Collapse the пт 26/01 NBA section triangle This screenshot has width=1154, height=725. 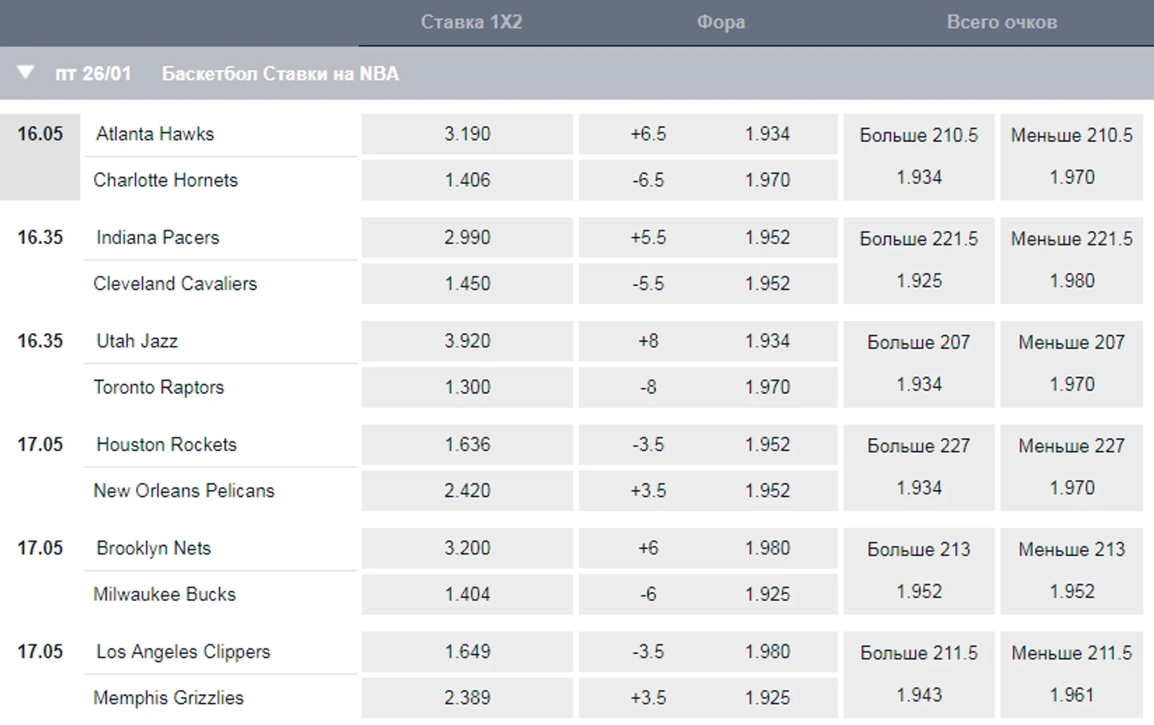pos(25,73)
